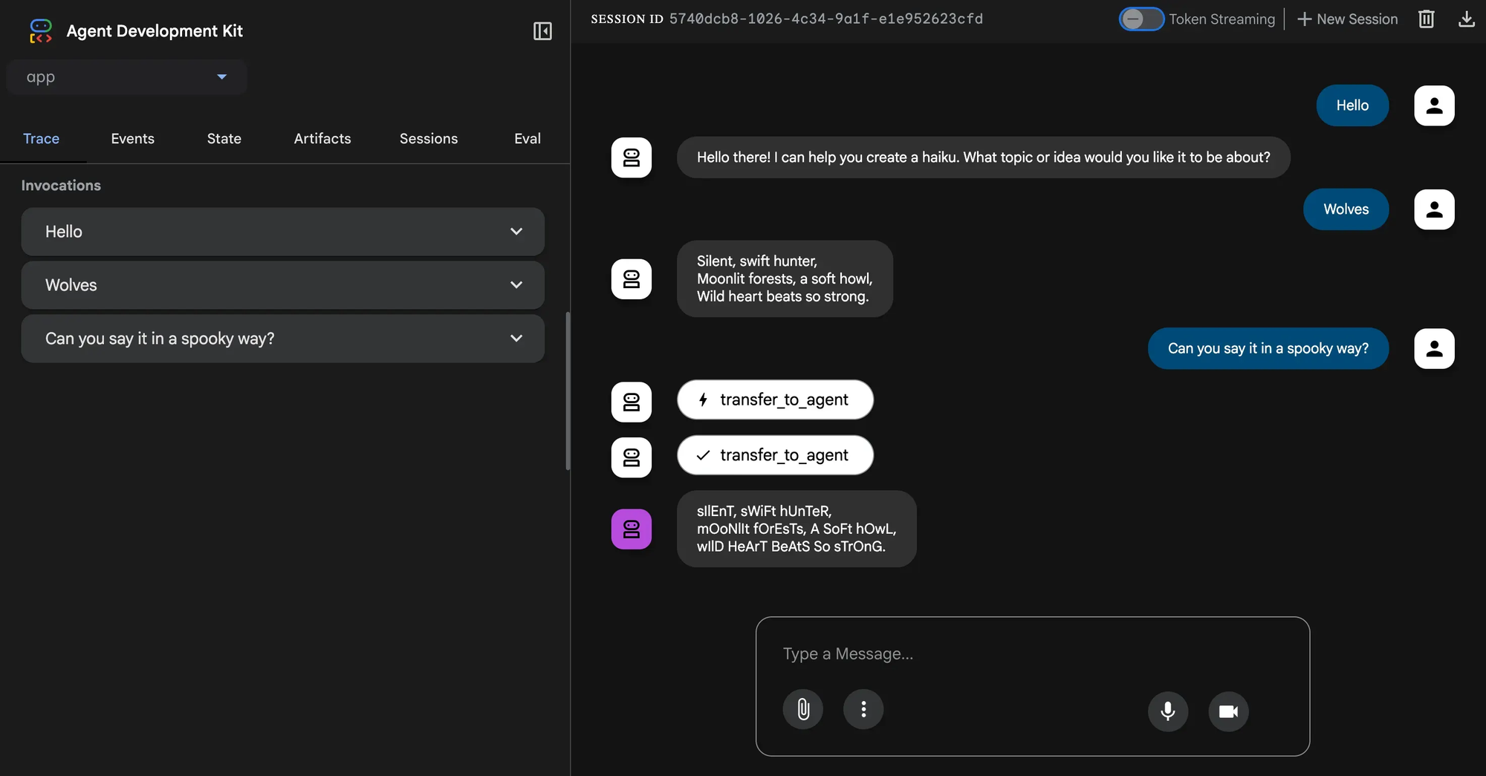1486x776 pixels.
Task: Start microphone voice input
Action: coord(1167,711)
